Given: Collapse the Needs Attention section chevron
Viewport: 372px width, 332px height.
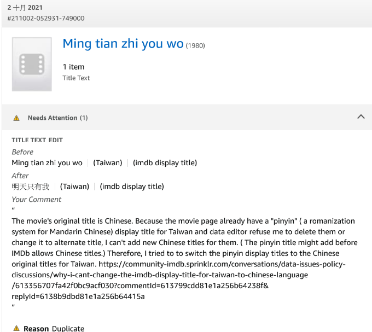Looking at the screenshot, I should (x=361, y=117).
